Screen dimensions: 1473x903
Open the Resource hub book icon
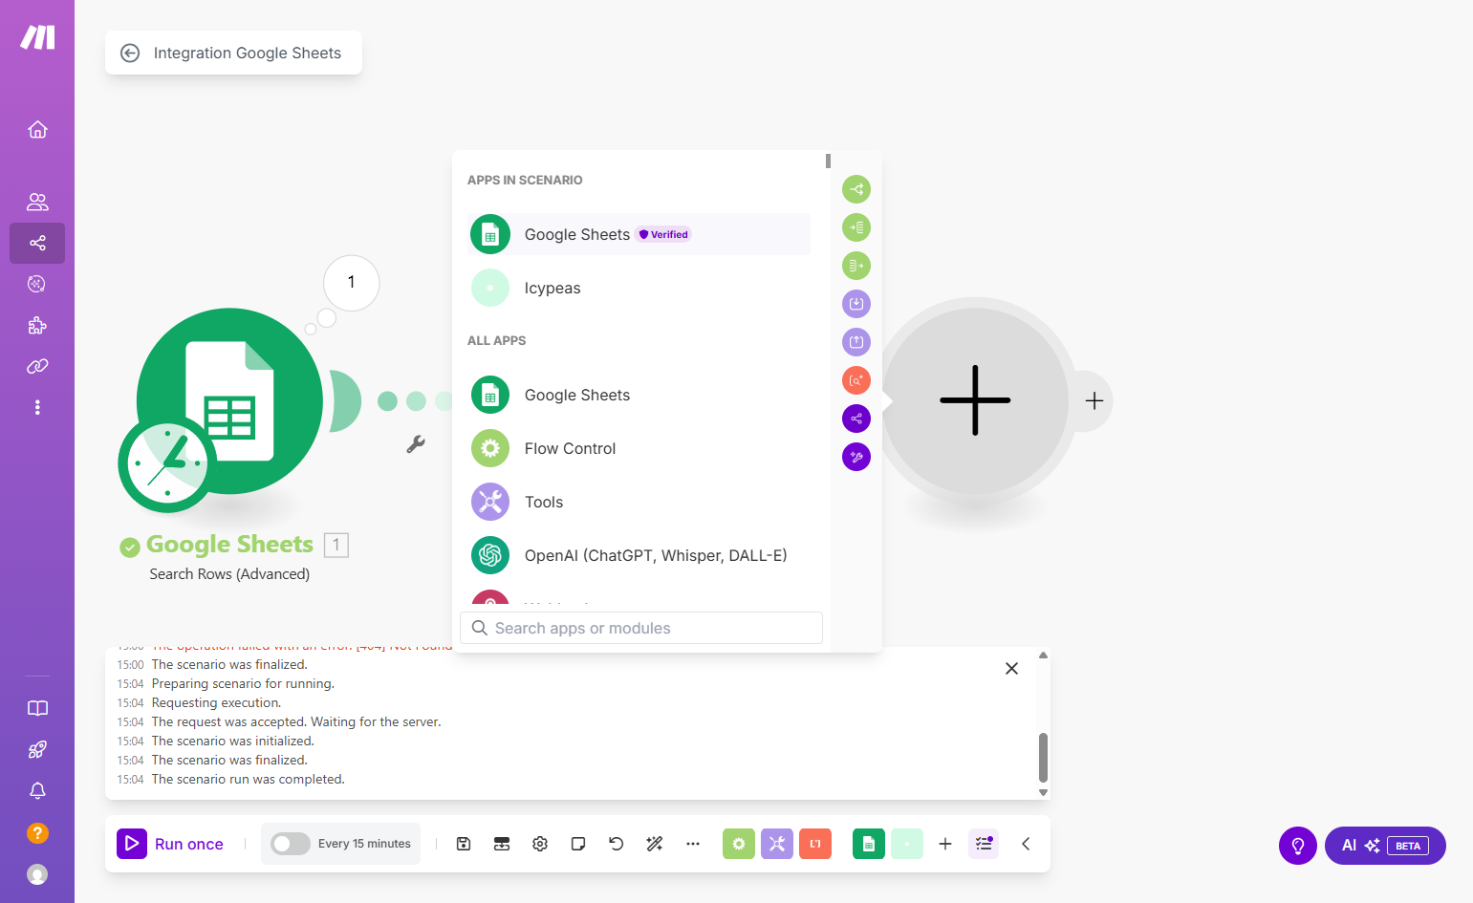[x=37, y=708]
